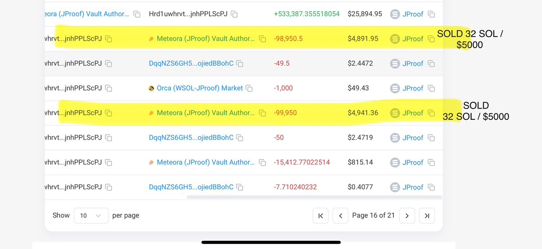Open JProof token link in $815.14 row
542x249 pixels.
coord(413,163)
